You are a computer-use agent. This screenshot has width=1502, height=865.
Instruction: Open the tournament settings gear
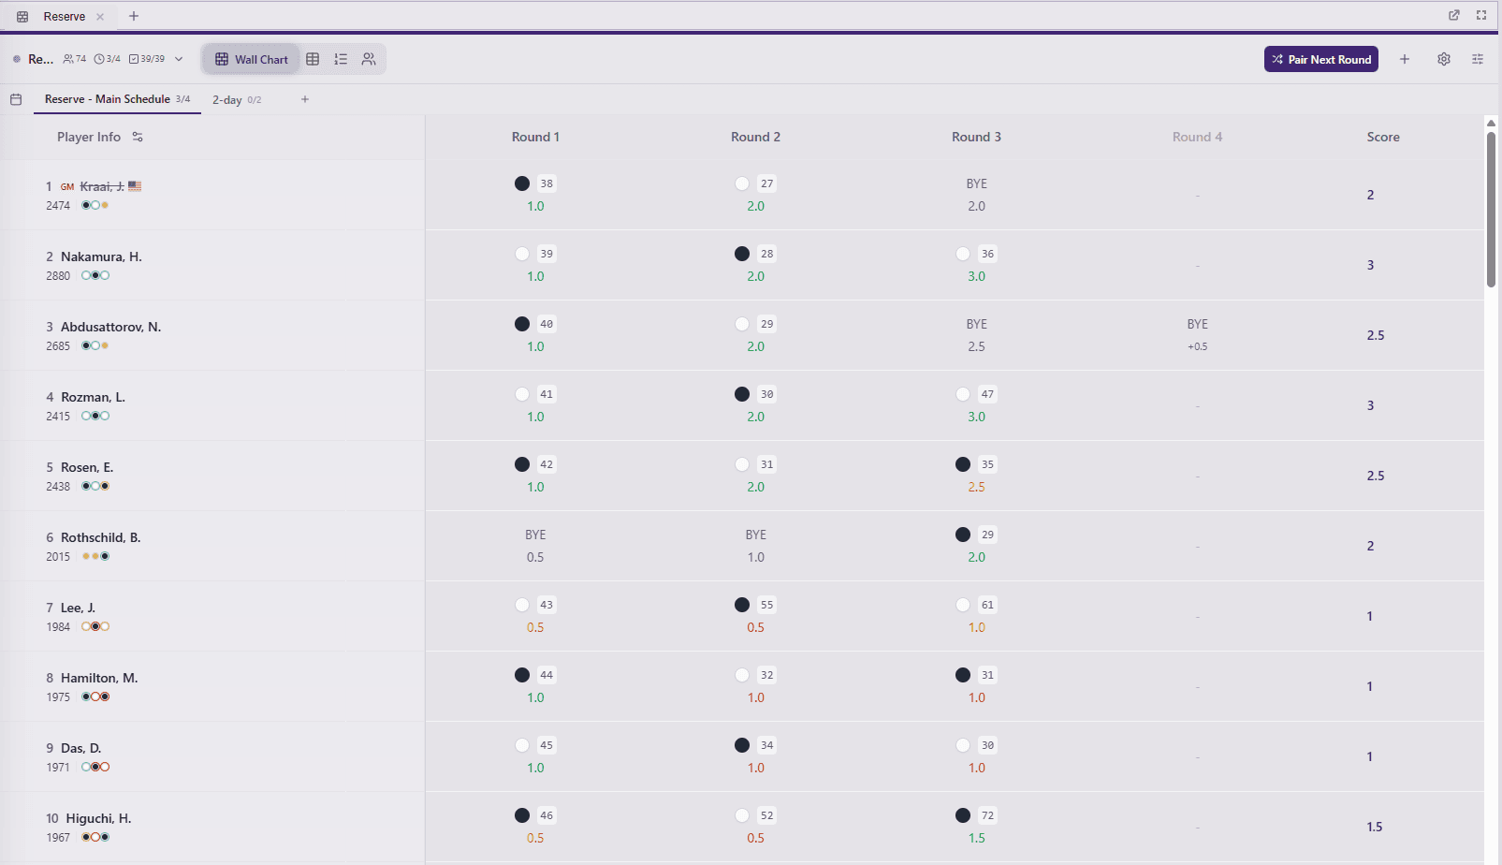[1443, 58]
